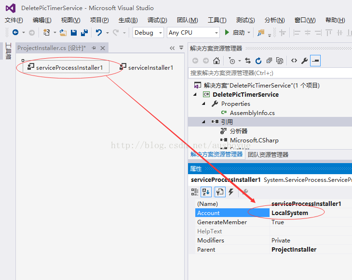Pin the ProjectInstaller.cs tab
This screenshot has height=280, width=352.
point(94,48)
